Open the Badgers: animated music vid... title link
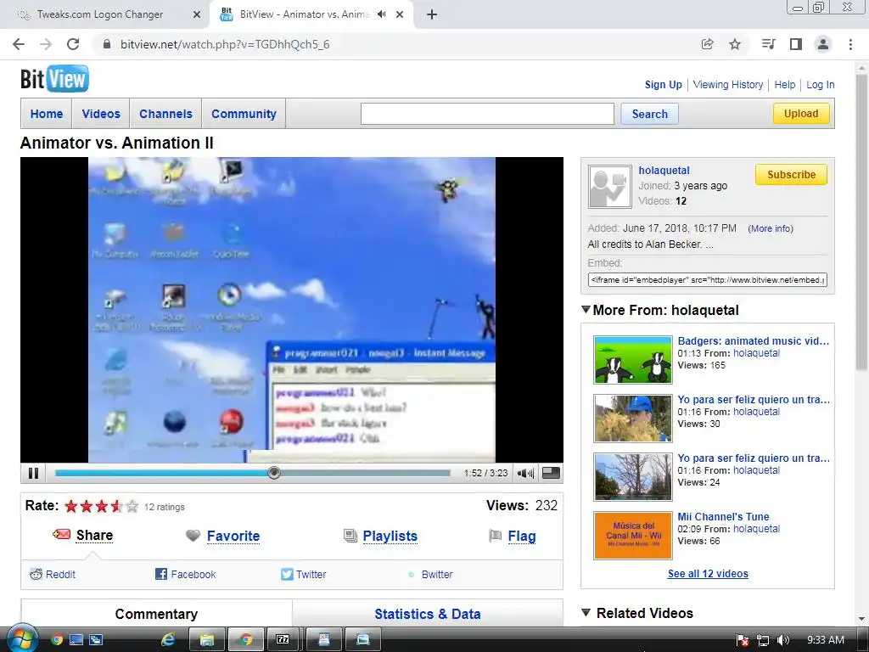This screenshot has width=869, height=652. [754, 341]
